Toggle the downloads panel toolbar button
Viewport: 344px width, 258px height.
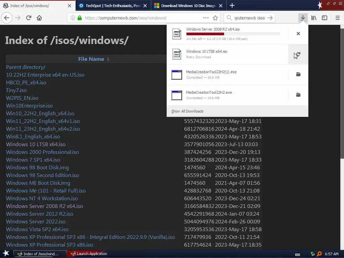[x=303, y=18]
